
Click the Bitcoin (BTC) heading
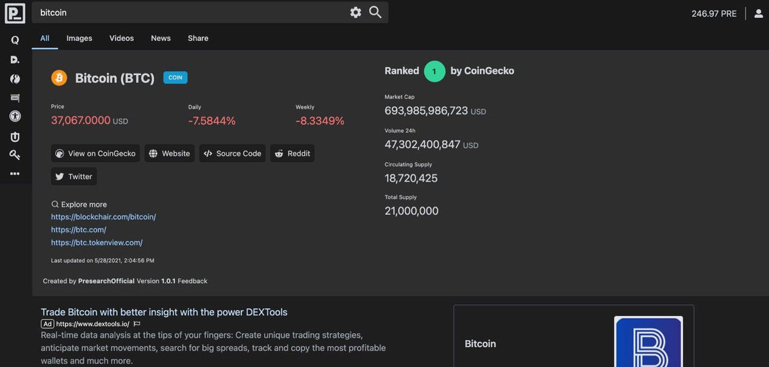115,78
